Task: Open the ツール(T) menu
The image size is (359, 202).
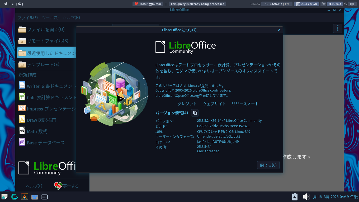Action: click(x=50, y=18)
